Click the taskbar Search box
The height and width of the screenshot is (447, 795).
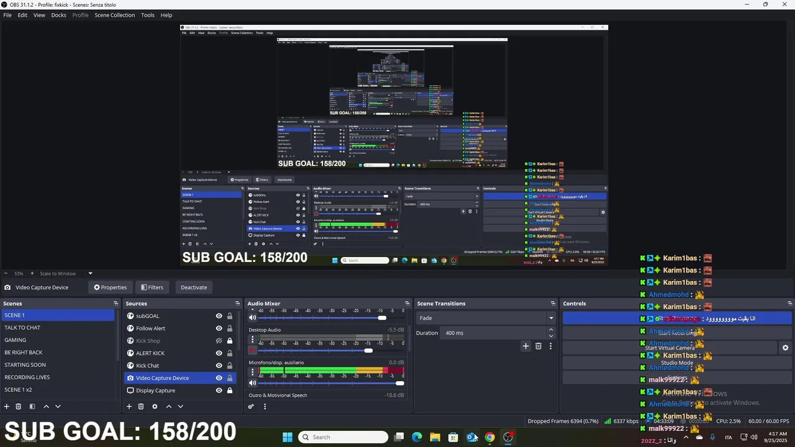(x=343, y=437)
